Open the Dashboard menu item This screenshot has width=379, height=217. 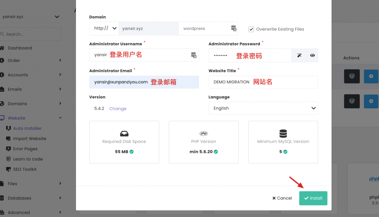click(20, 48)
